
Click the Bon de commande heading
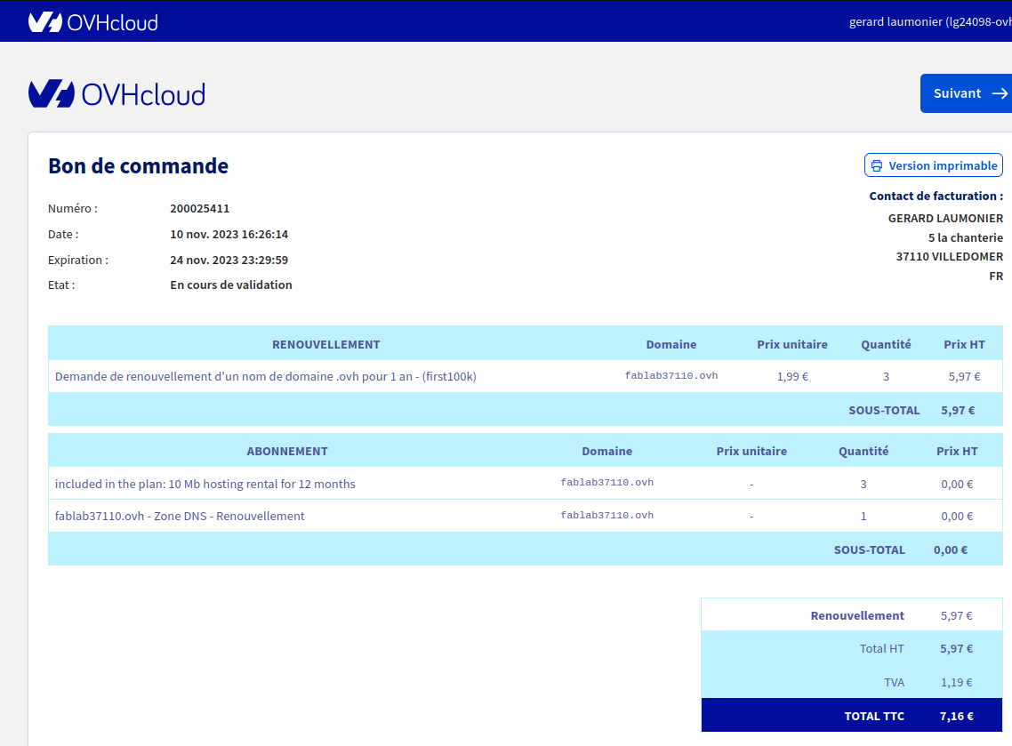tap(138, 166)
